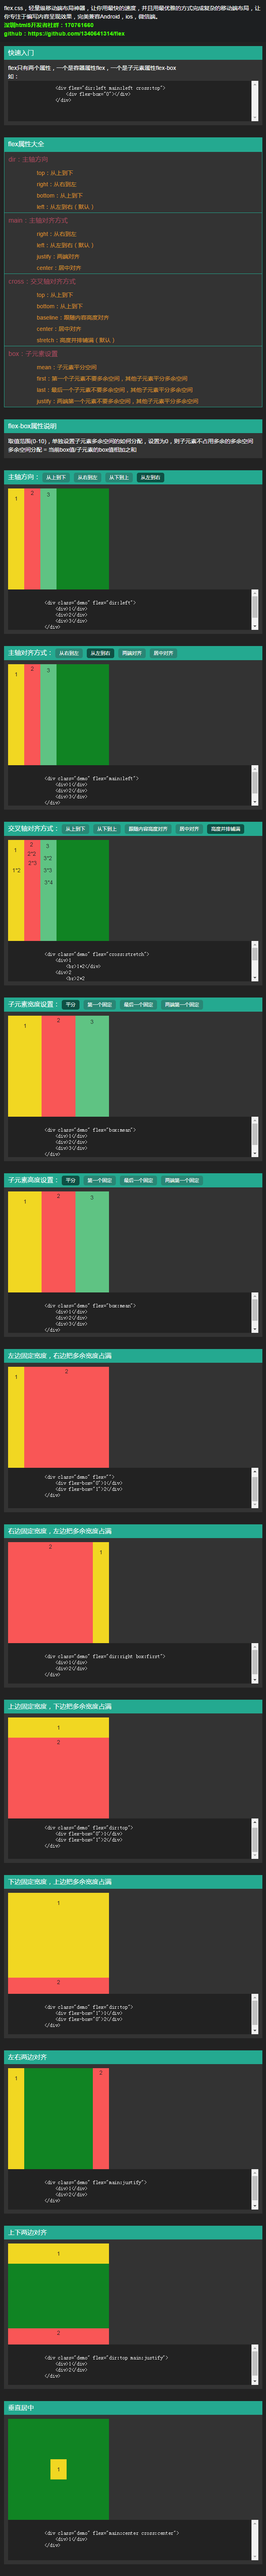
Task: Select 从上到下 in the 主轴方向 section
Action: tap(56, 478)
